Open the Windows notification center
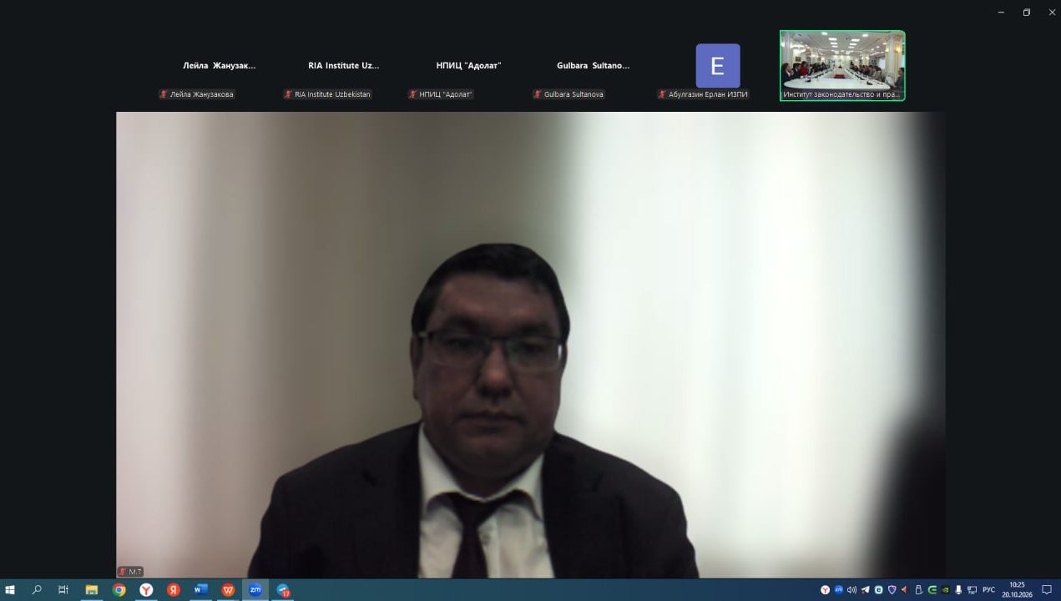 point(1047,590)
